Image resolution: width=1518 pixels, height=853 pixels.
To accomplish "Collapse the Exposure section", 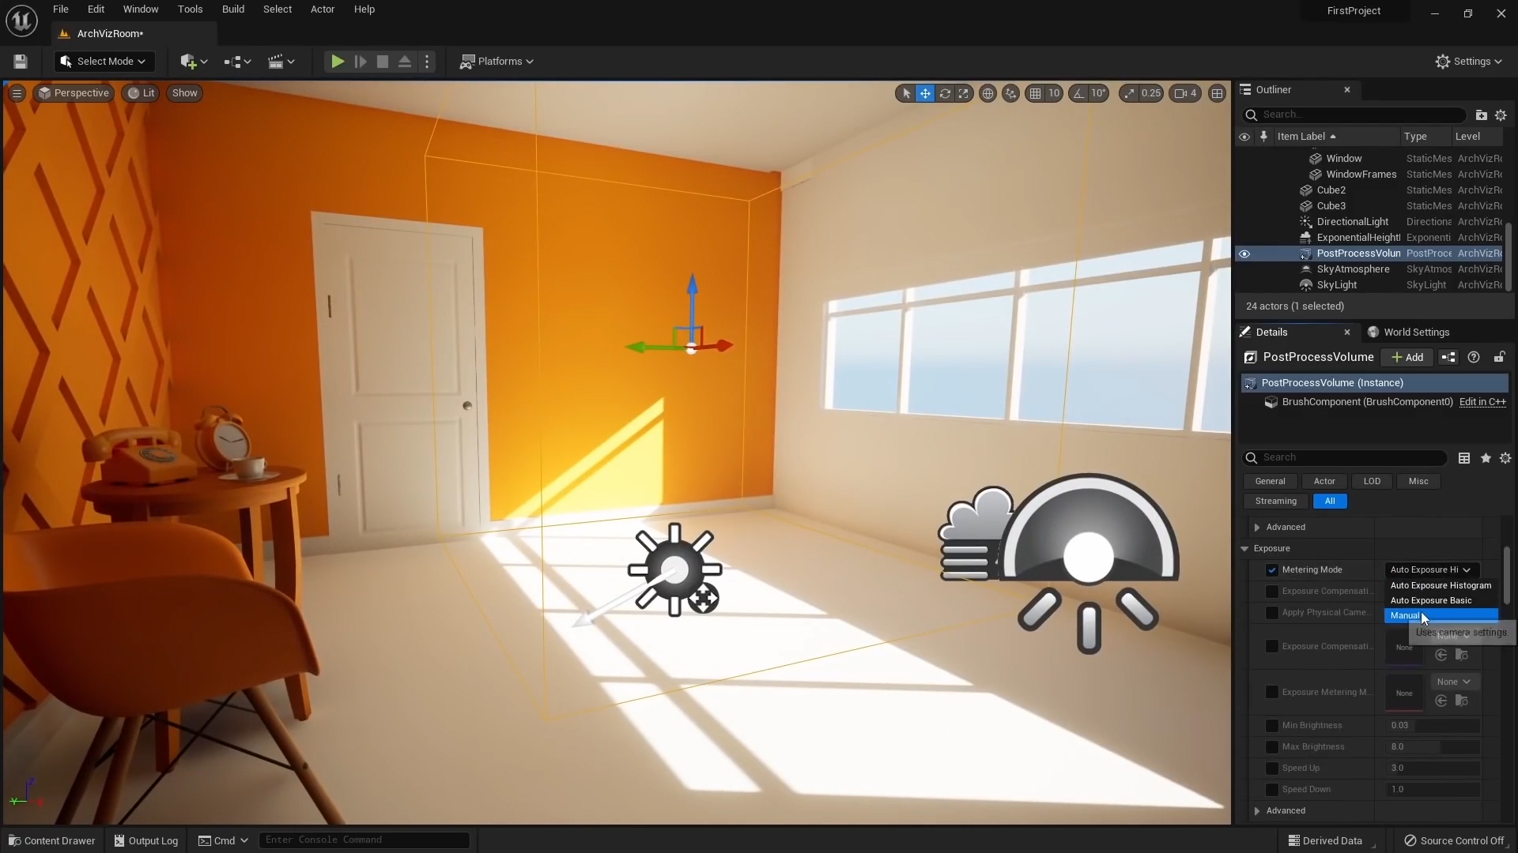I will point(1244,549).
